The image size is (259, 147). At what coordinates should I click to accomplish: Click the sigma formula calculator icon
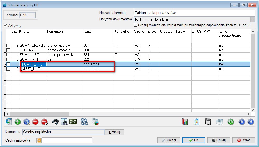(73, 122)
